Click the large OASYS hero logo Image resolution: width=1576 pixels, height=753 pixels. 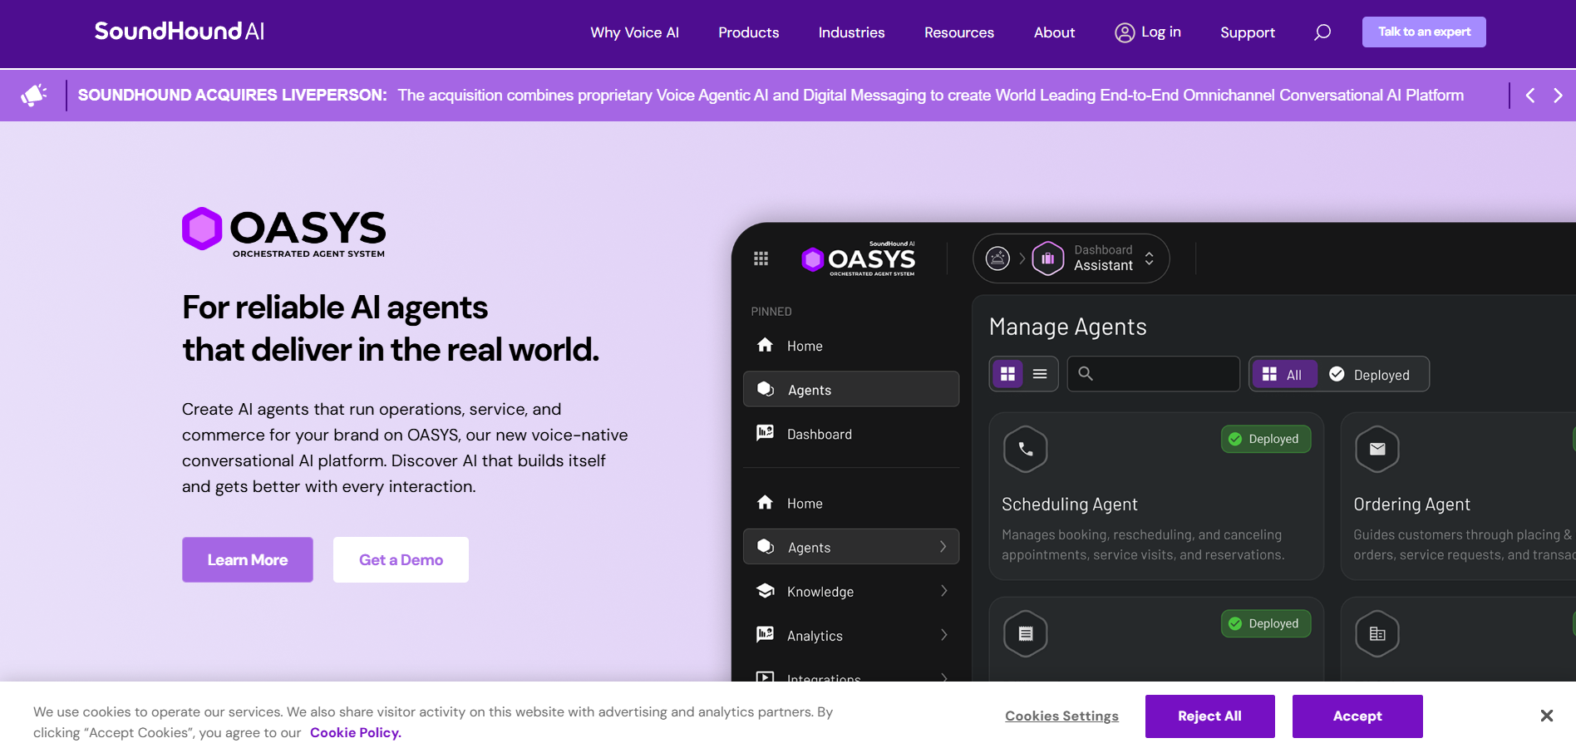click(284, 233)
